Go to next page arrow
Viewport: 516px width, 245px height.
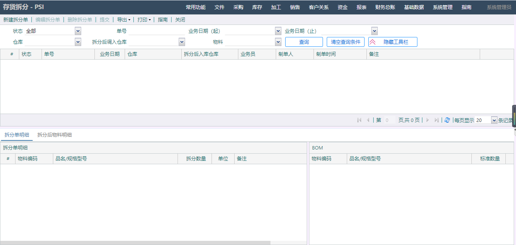428,120
